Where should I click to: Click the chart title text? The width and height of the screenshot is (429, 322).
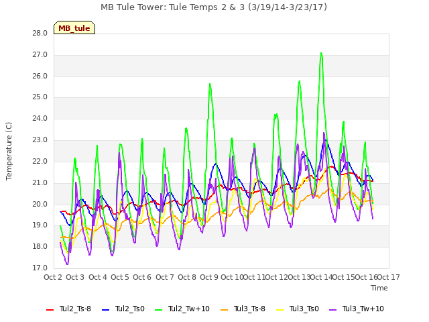(214, 7)
